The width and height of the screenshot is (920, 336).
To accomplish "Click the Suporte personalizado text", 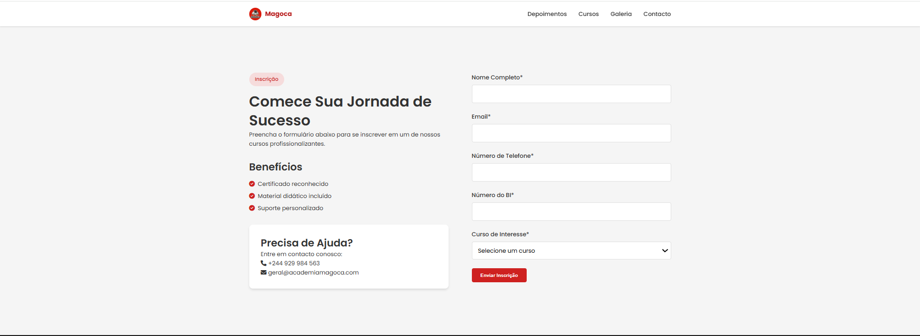I will (291, 208).
